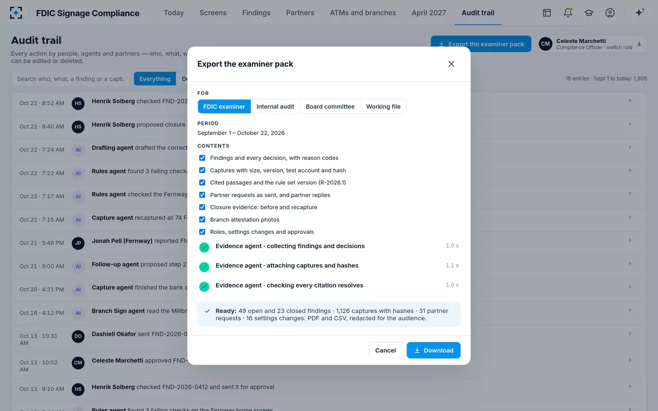Open the sparkle AI assistant icon
Viewport: 658px width, 411px height.
click(x=640, y=12)
